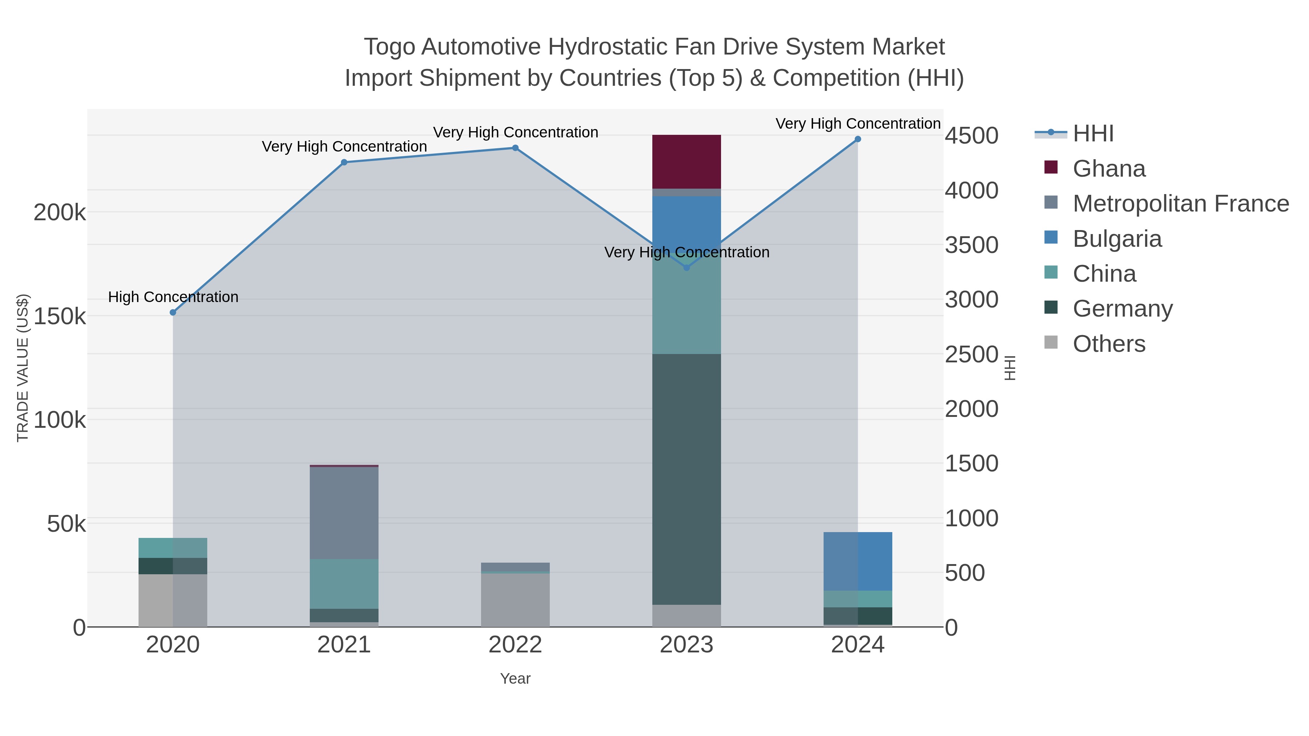Viewport: 1309px width, 736px height.
Task: Click the HHI data point for 2022
Action: point(515,148)
